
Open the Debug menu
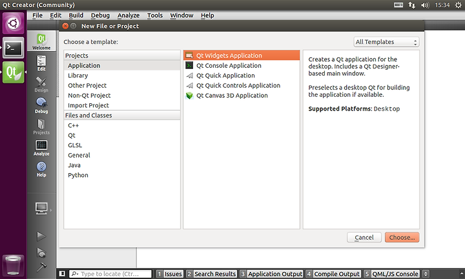click(x=100, y=15)
